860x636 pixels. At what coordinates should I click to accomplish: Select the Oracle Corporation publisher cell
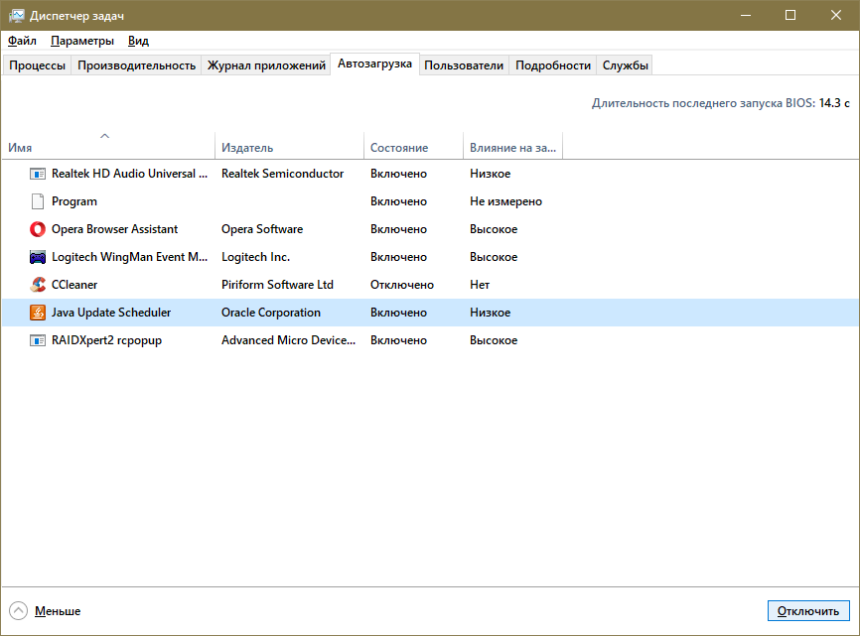271,313
